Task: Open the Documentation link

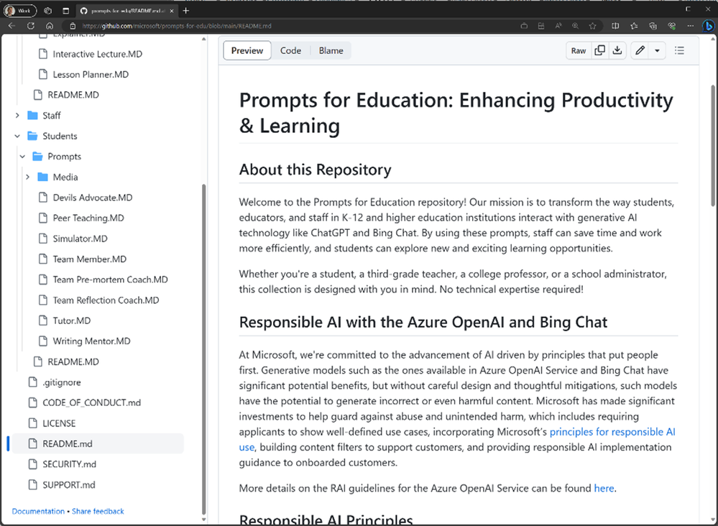Action: pos(38,511)
